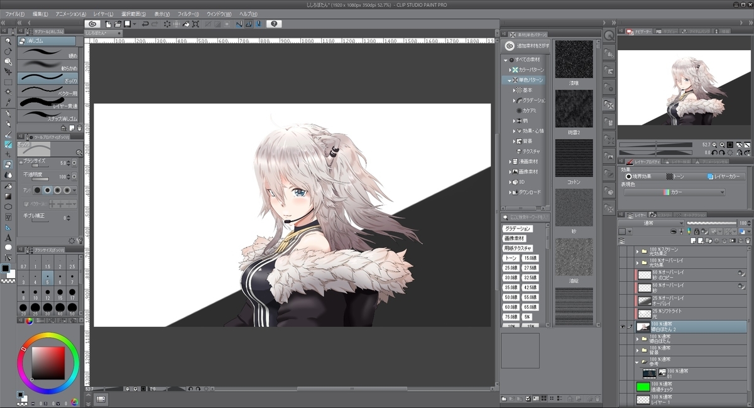Open the anti-aliasing options dropdown arrow
754x408 pixels.
click(75, 190)
